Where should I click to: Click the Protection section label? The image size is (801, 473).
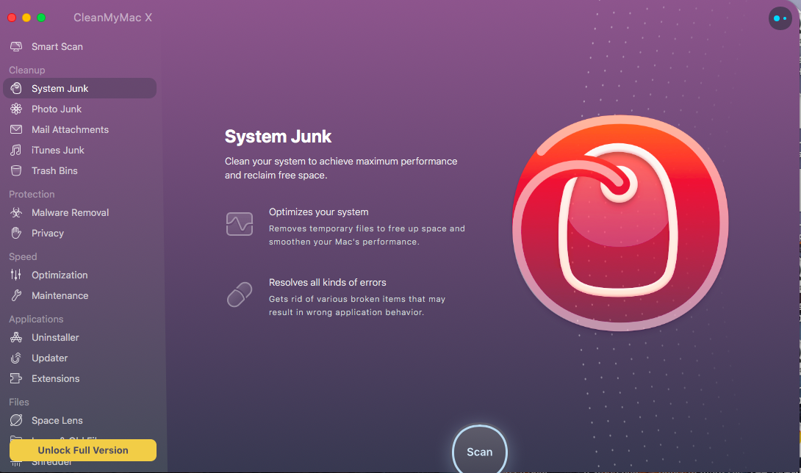click(x=32, y=194)
